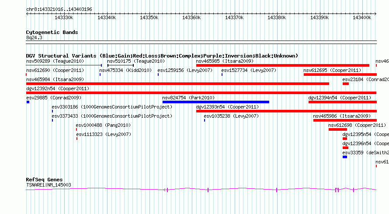This screenshot has height=214, width=389.
Task: Click the 143350k ruler tick label
Action: pyautogui.click(x=149, y=17)
